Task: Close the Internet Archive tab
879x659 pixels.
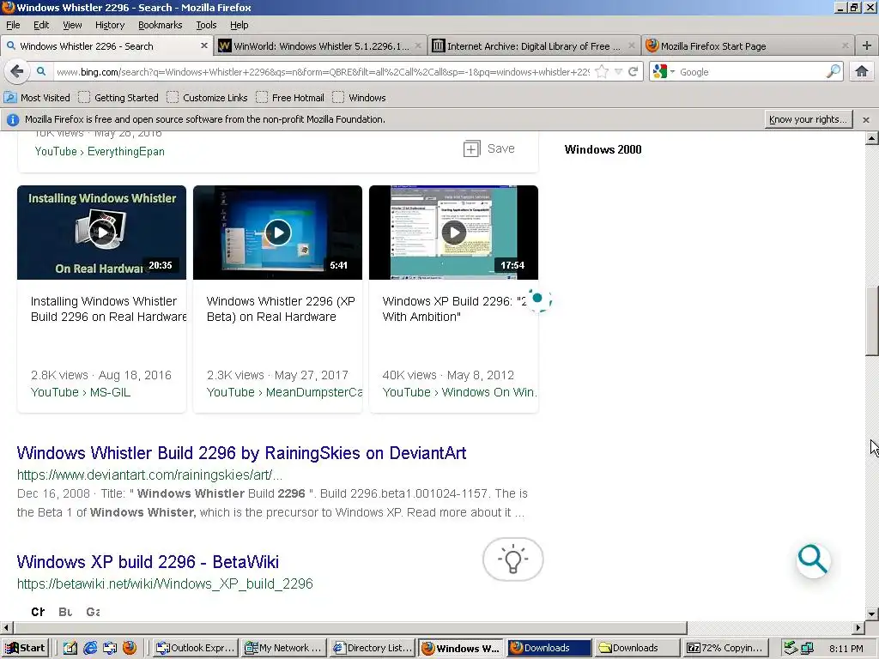Action: 632,46
